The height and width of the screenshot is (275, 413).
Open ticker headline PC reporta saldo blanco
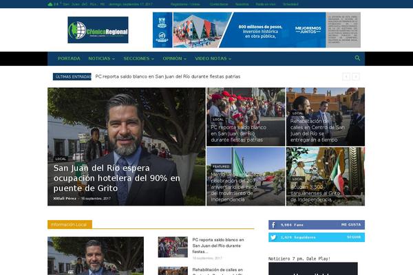(168, 76)
